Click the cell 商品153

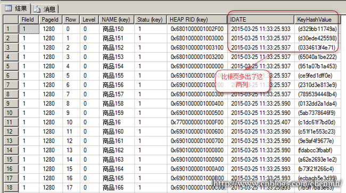[x=117, y=57]
